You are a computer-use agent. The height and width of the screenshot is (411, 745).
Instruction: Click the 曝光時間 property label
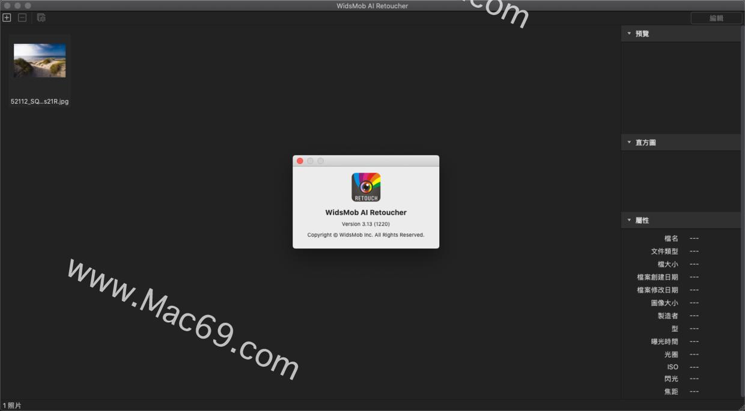click(x=664, y=341)
